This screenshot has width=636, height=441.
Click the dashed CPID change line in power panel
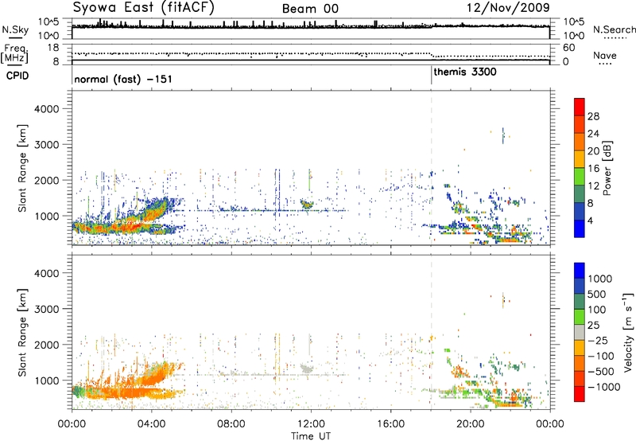(431, 168)
